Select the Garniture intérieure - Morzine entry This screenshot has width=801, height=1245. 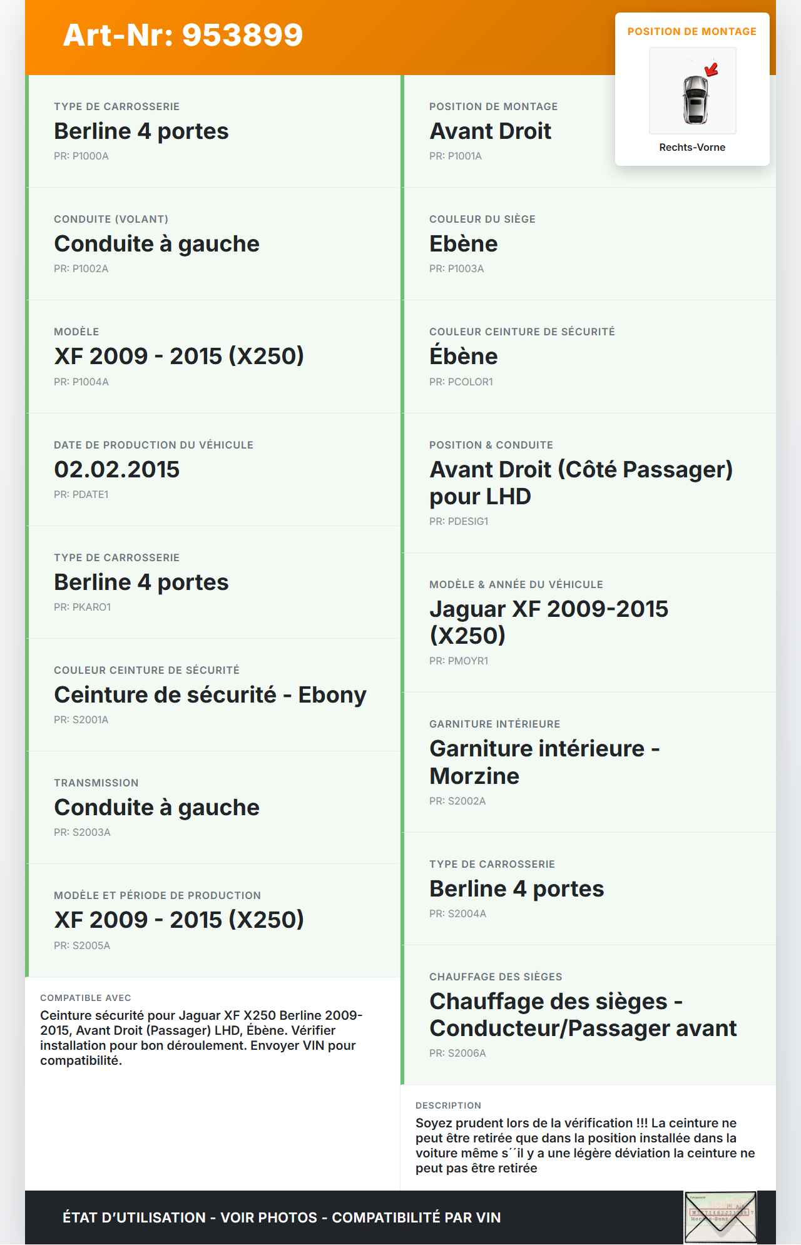[544, 762]
